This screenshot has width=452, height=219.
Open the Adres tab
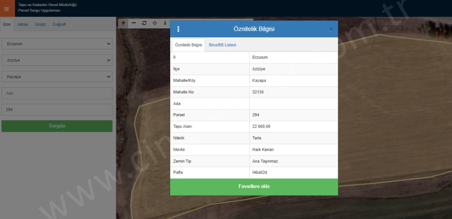[x=23, y=24]
